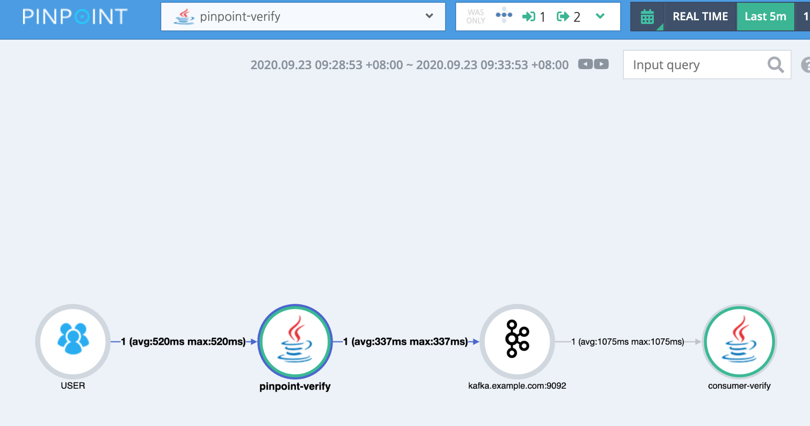Click the USER node label
The image size is (810, 426).
click(x=73, y=386)
